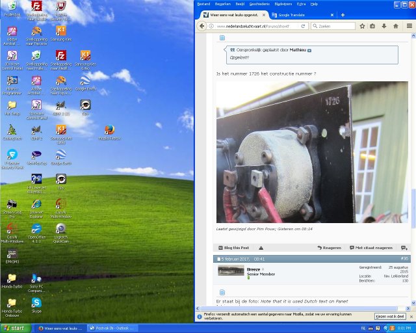Click the report post warning triangle icon
This screenshot has height=333, width=416.
click(x=261, y=248)
